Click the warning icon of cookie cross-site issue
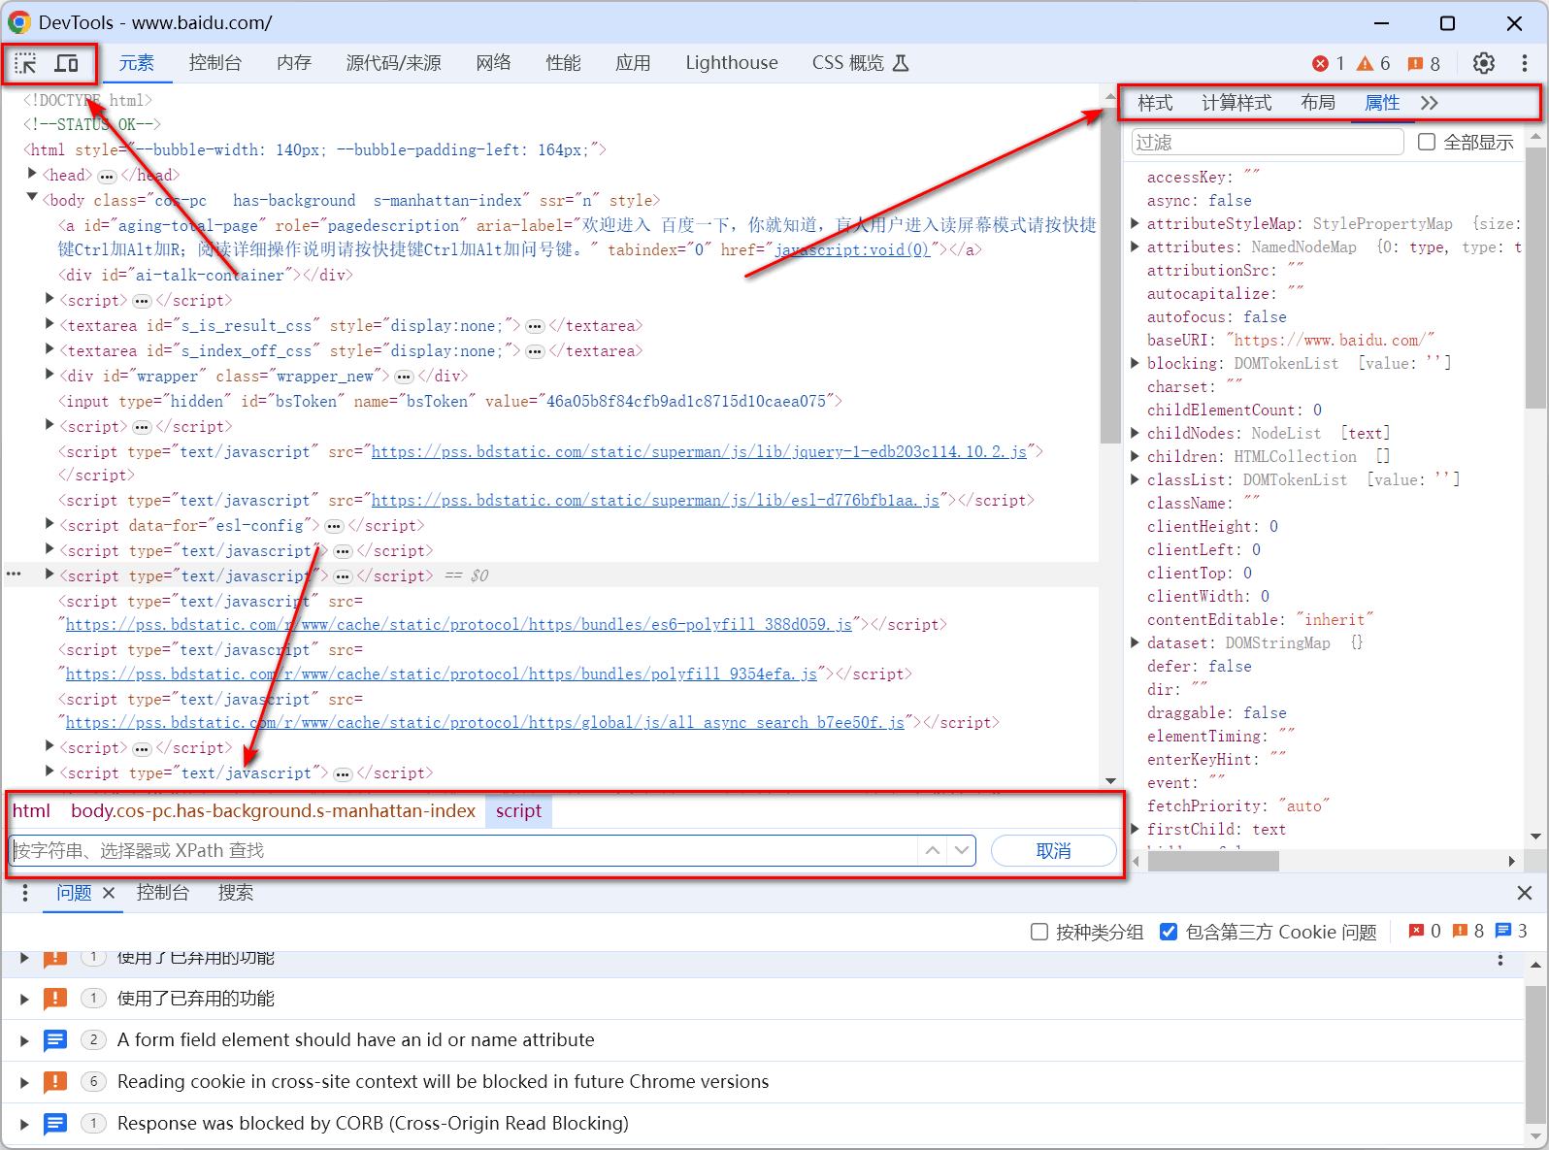 (x=55, y=1081)
